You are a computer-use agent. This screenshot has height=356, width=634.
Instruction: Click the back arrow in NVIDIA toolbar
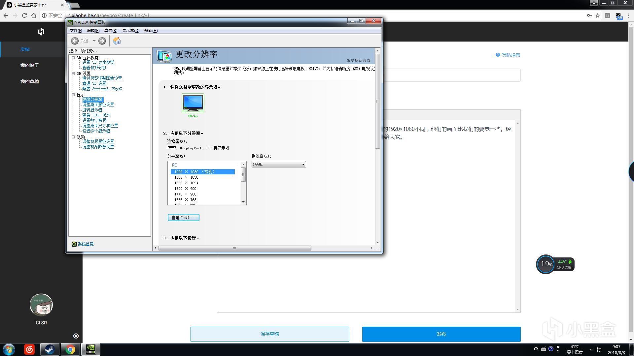pyautogui.click(x=75, y=41)
